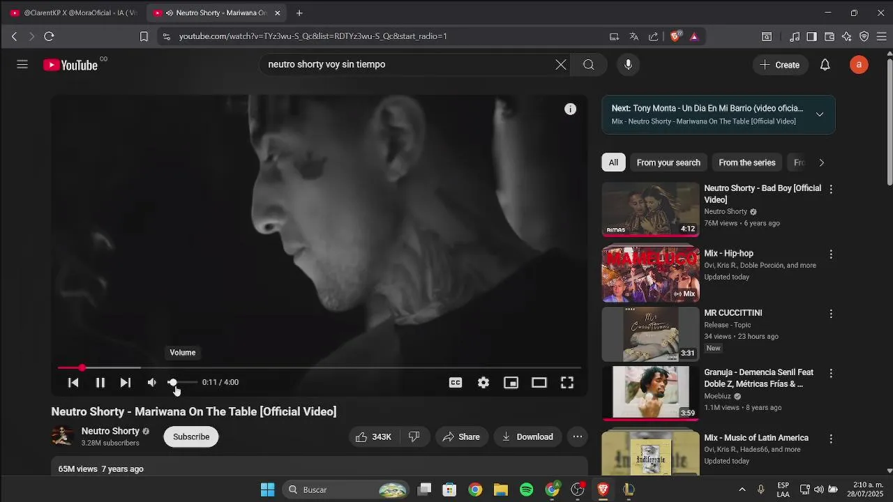Start voice search with the microphone
This screenshot has width=893, height=502.
(x=629, y=65)
